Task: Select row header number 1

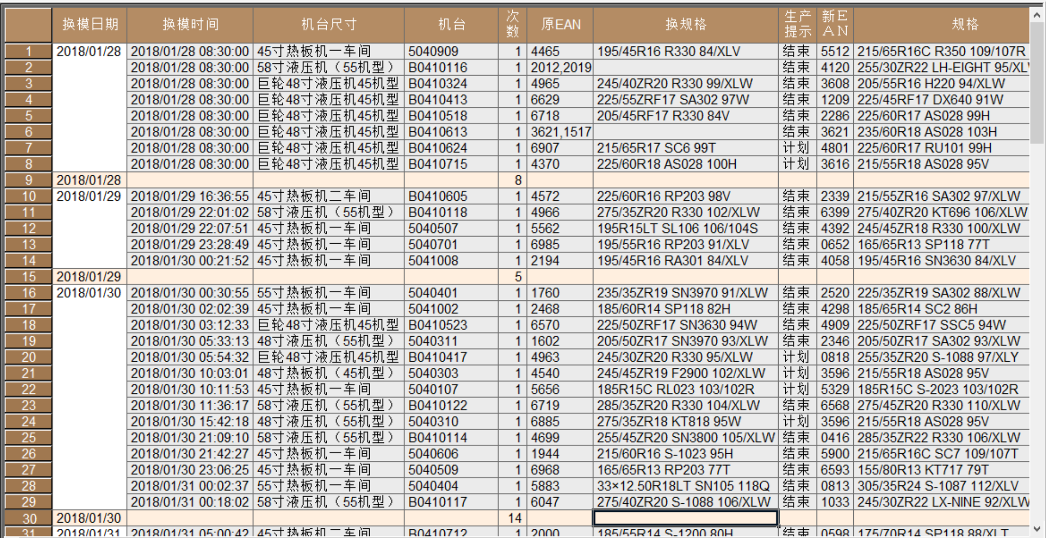Action: 29,51
